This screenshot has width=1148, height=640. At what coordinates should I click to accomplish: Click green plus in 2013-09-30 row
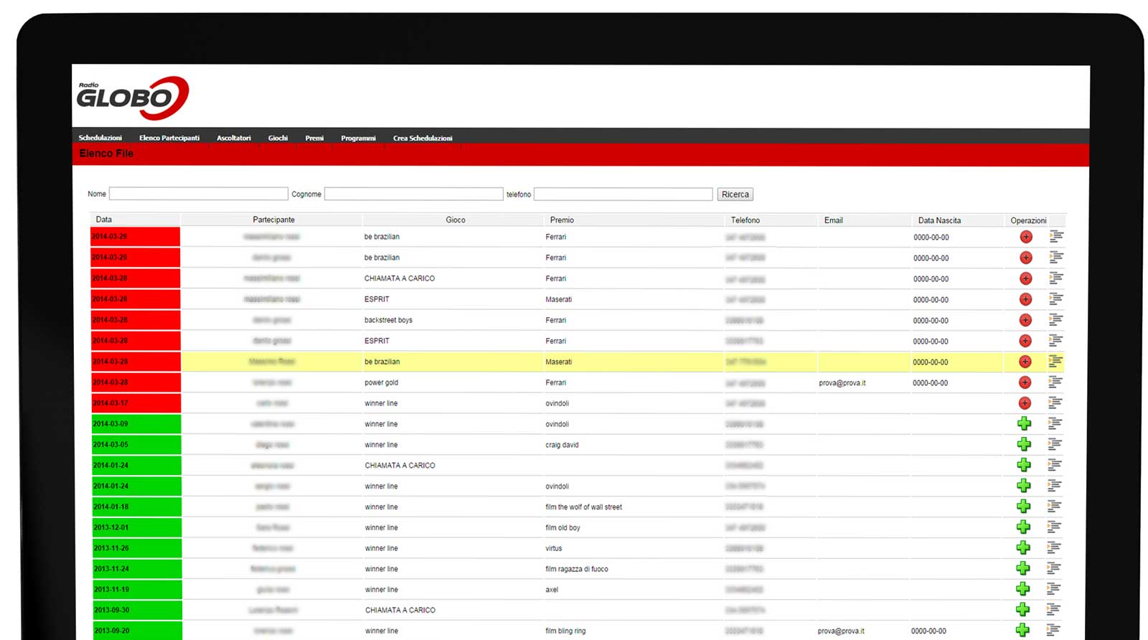coord(1024,610)
